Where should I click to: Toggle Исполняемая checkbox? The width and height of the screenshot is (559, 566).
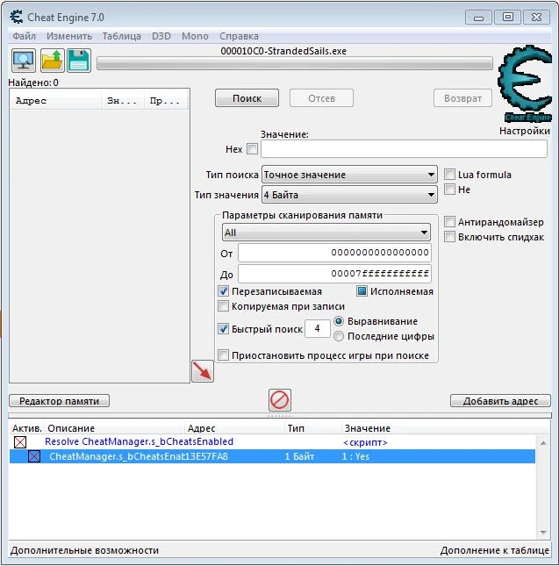[362, 291]
